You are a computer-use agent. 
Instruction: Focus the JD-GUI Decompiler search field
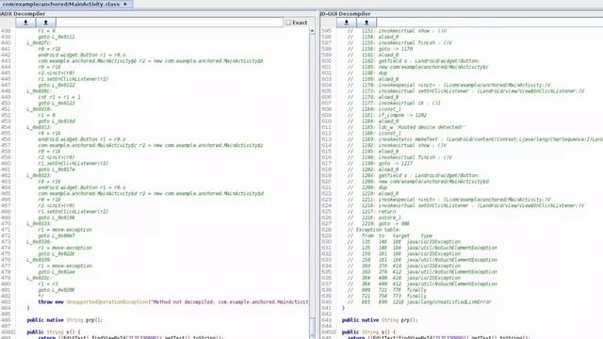490,23
